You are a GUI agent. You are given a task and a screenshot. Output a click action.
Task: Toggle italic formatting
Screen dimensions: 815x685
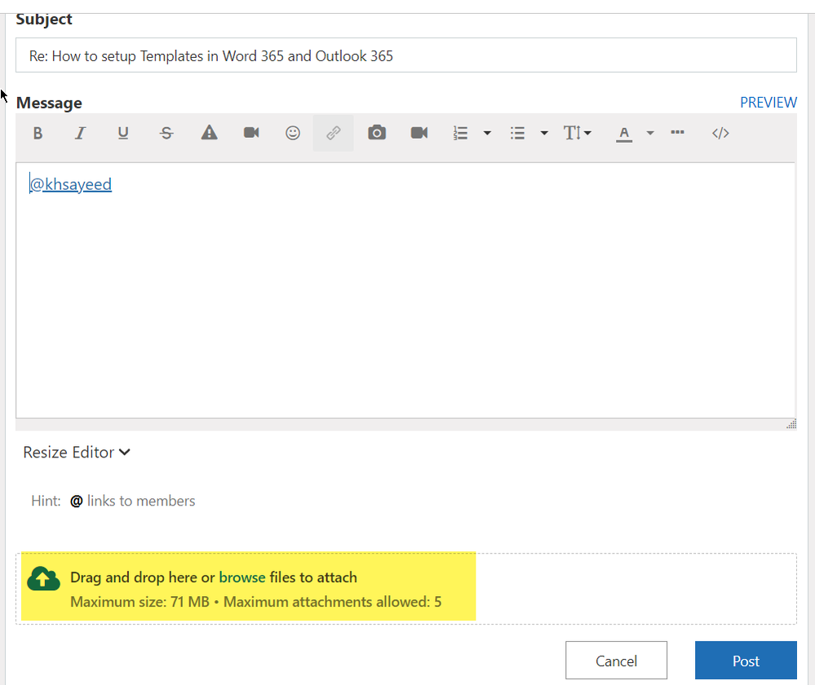[79, 133]
